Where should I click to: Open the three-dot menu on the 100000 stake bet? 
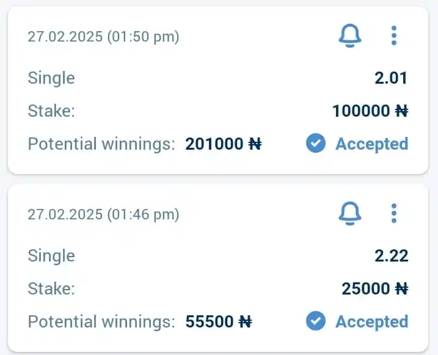(394, 36)
